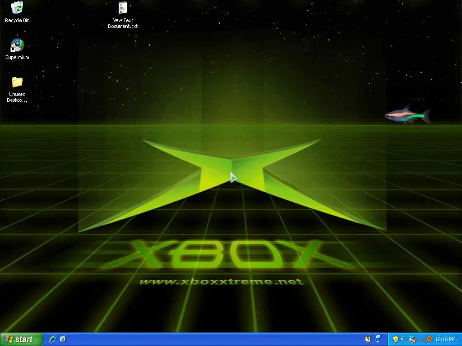Click the 12:16 PM taskbar clock
Image resolution: width=462 pixels, height=346 pixels.
pos(445,339)
